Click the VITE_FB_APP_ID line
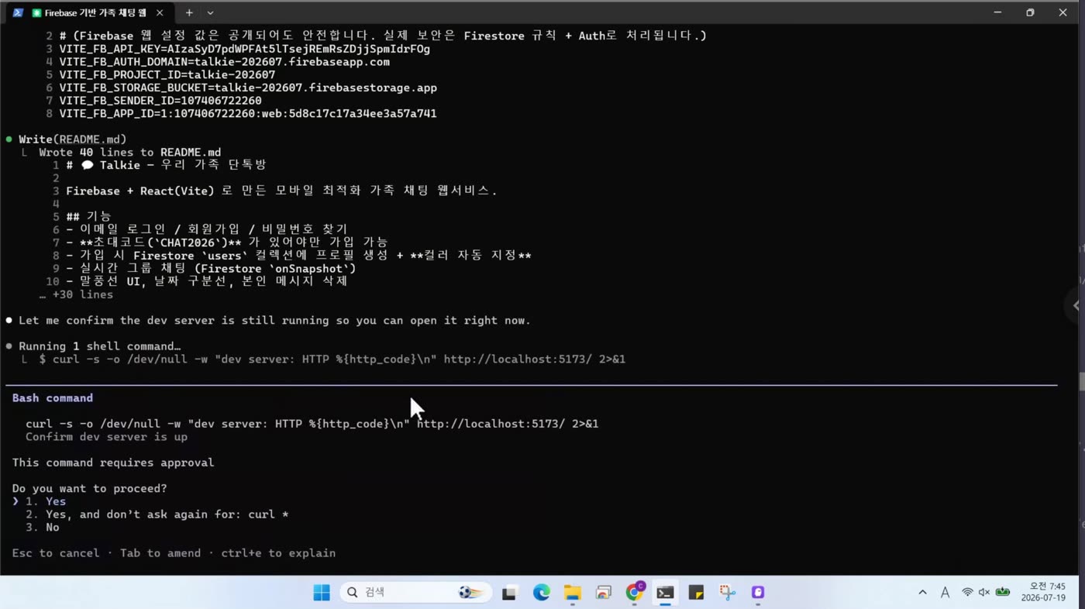The height and width of the screenshot is (609, 1085). (248, 114)
